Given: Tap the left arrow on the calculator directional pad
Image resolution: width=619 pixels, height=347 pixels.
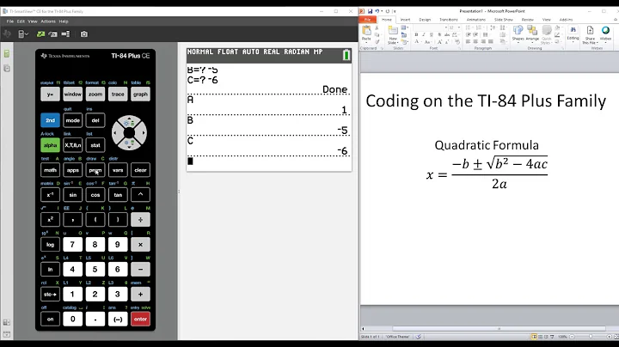Looking at the screenshot, I should pyautogui.click(x=116, y=133).
